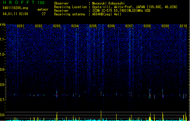Click the 1.1 frequency axis label
Image resolution: width=190 pixels, height=121 pixels.
click(3, 39)
